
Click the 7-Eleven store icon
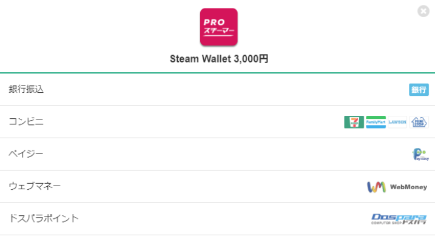click(x=354, y=122)
